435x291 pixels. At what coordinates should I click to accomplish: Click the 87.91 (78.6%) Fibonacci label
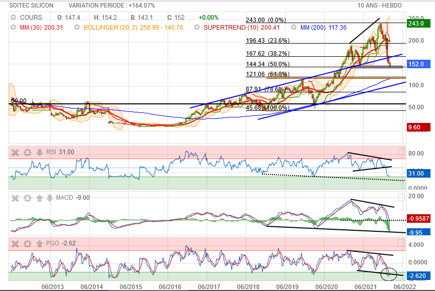click(x=266, y=89)
